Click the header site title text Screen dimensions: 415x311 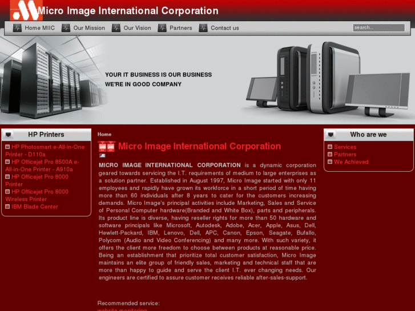128,11
